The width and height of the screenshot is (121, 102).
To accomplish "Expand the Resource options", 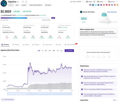I will (x=117, y=2).
